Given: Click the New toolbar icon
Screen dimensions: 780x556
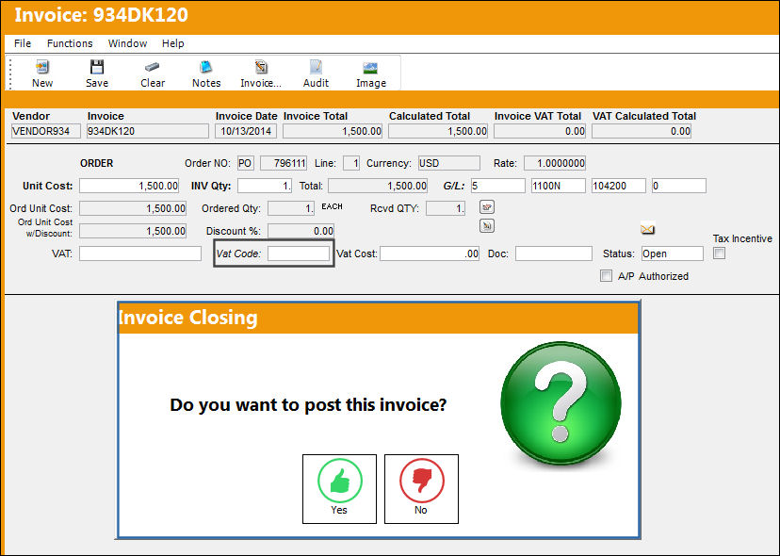Looking at the screenshot, I should coord(42,67).
